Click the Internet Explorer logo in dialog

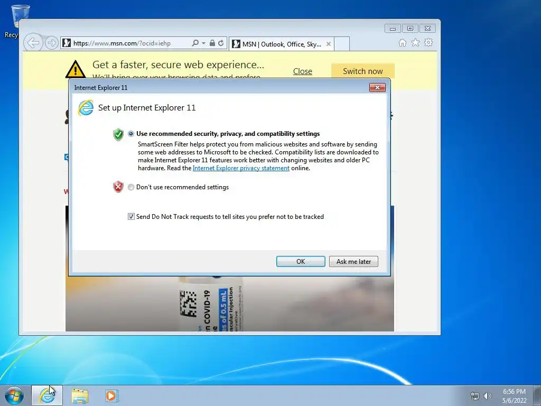(x=86, y=108)
